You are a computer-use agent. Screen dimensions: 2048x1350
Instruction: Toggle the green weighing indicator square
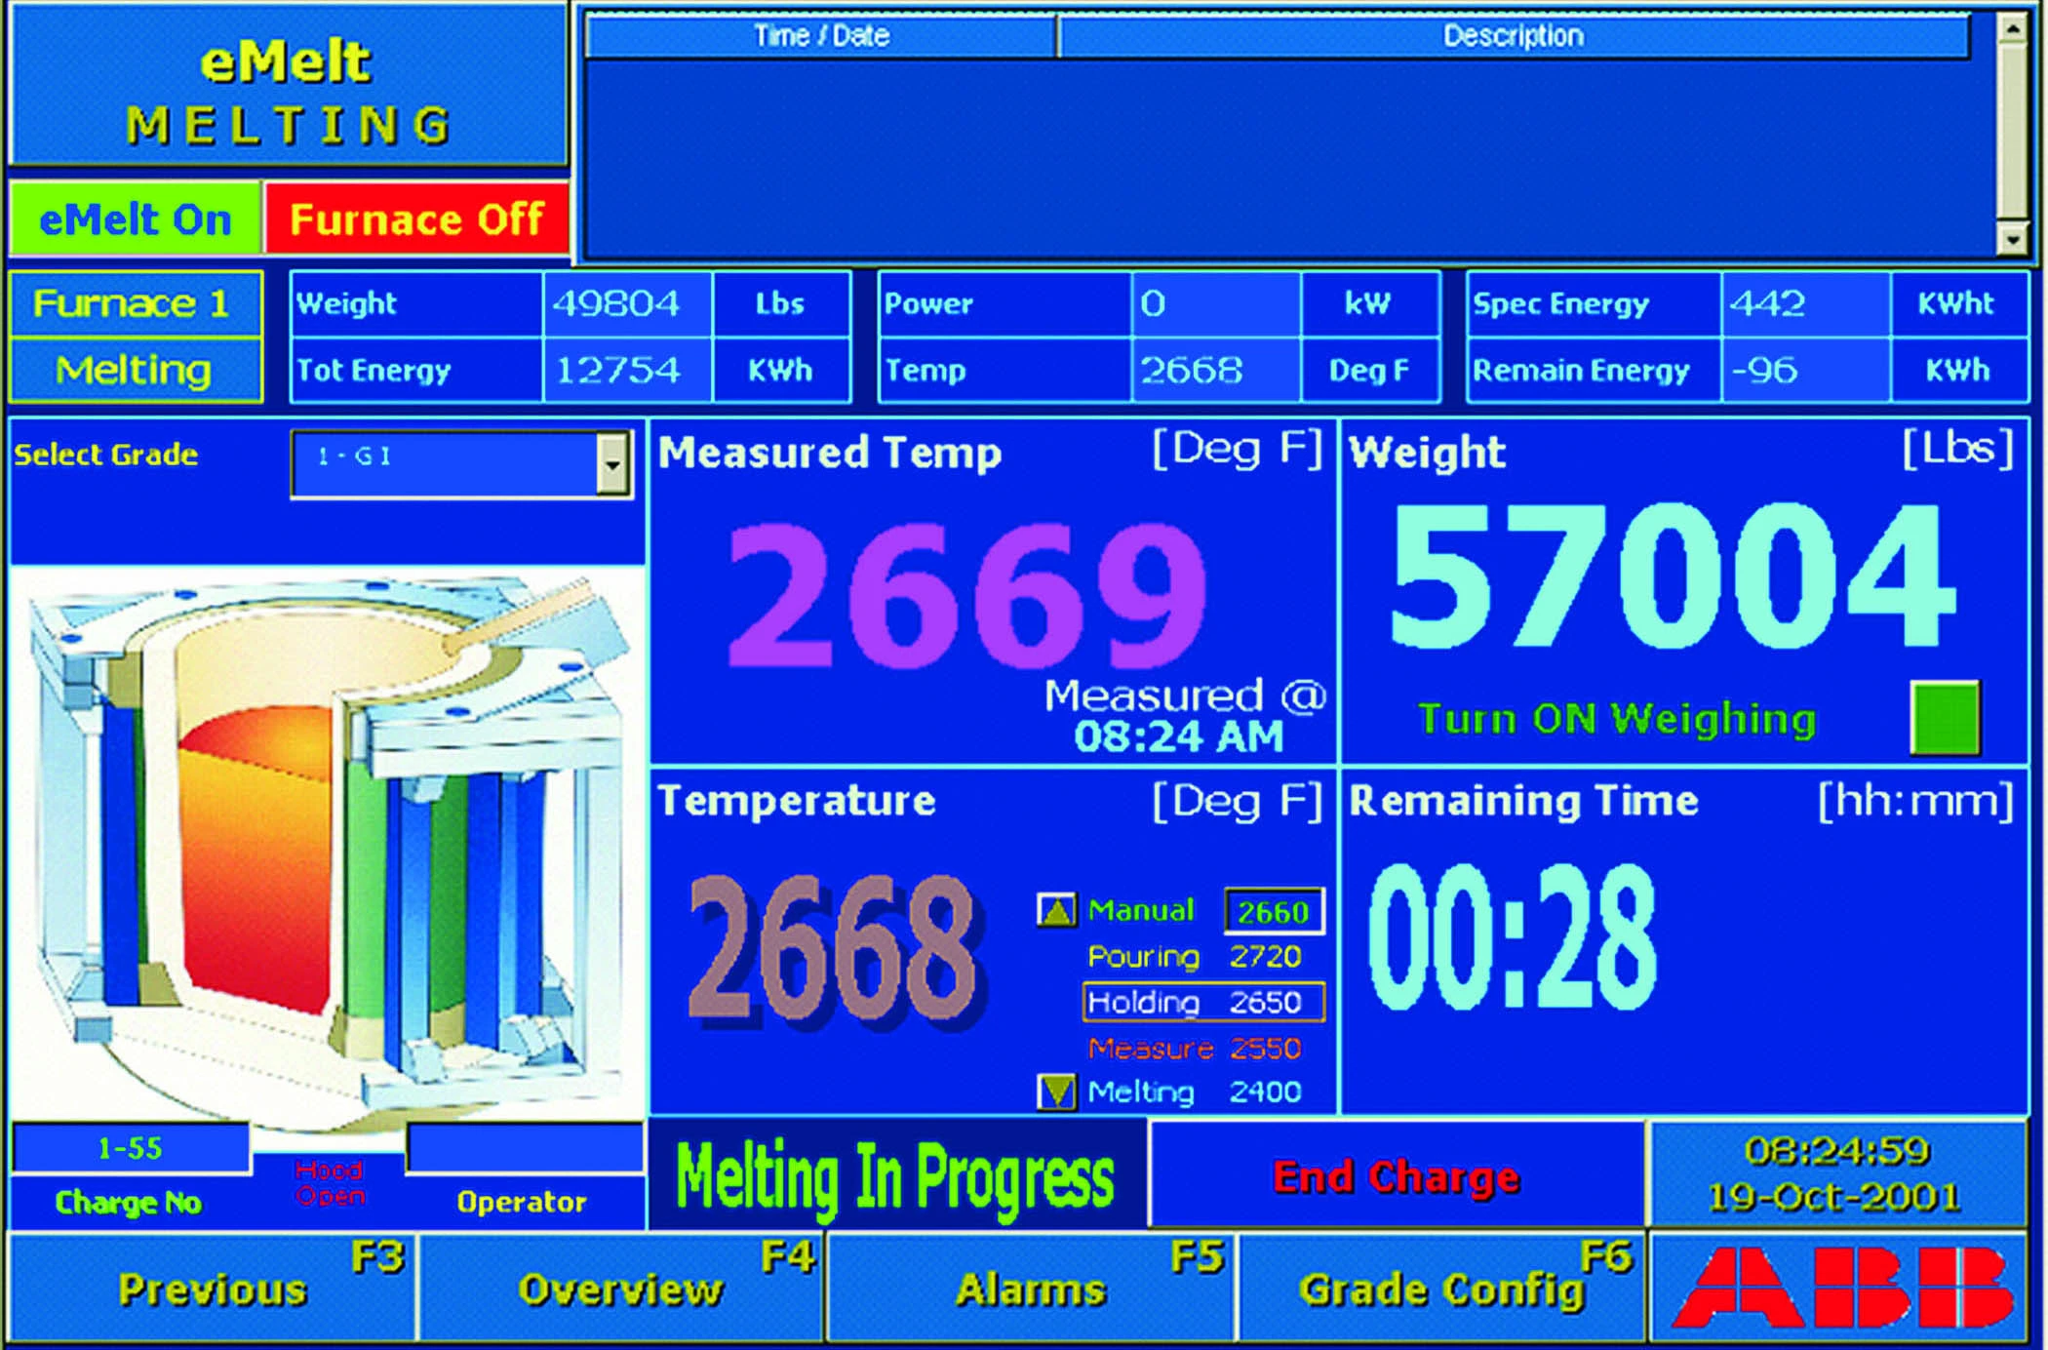pyautogui.click(x=1945, y=719)
